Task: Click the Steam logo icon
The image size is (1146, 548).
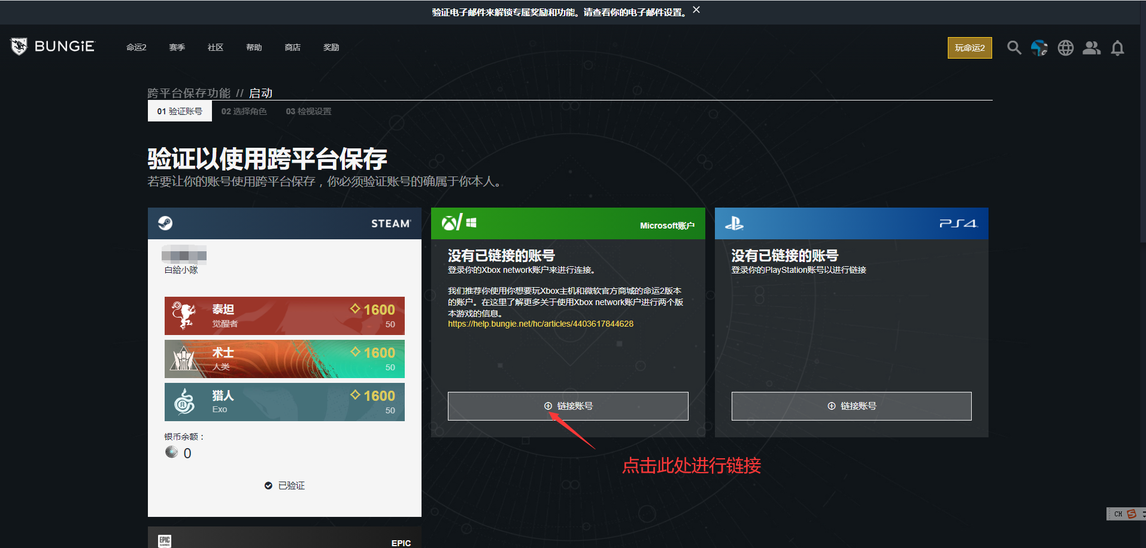Action: point(165,223)
